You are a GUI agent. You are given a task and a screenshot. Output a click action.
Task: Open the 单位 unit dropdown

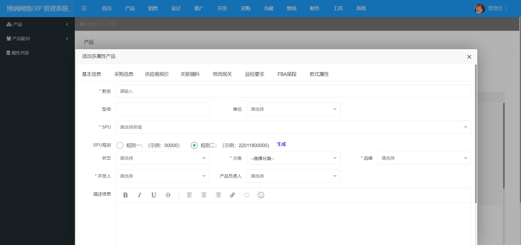293,109
